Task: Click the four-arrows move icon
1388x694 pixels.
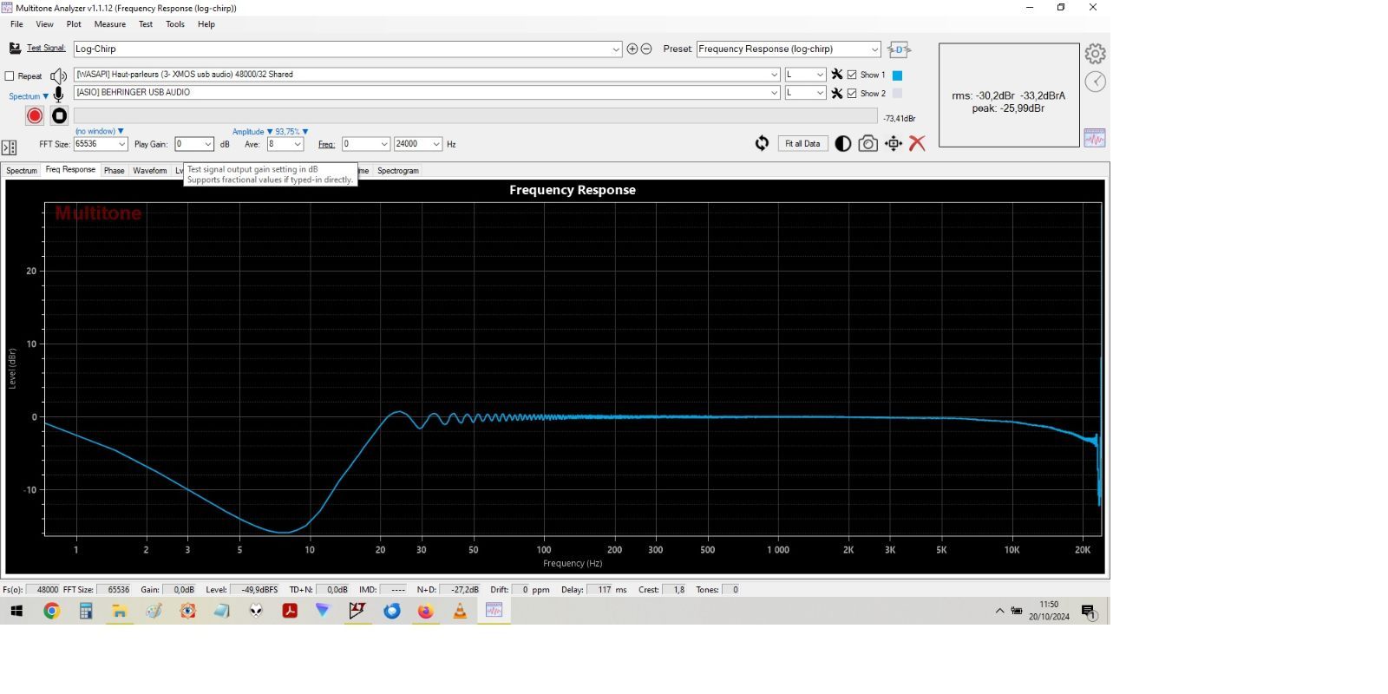Action: (x=893, y=144)
